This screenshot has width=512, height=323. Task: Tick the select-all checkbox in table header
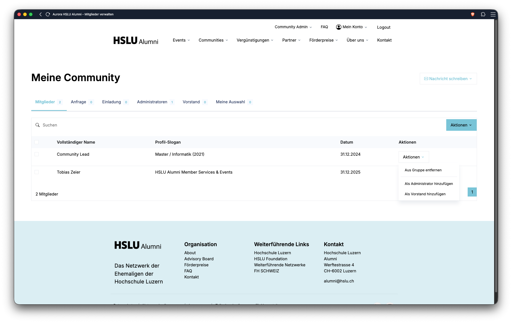(37, 142)
